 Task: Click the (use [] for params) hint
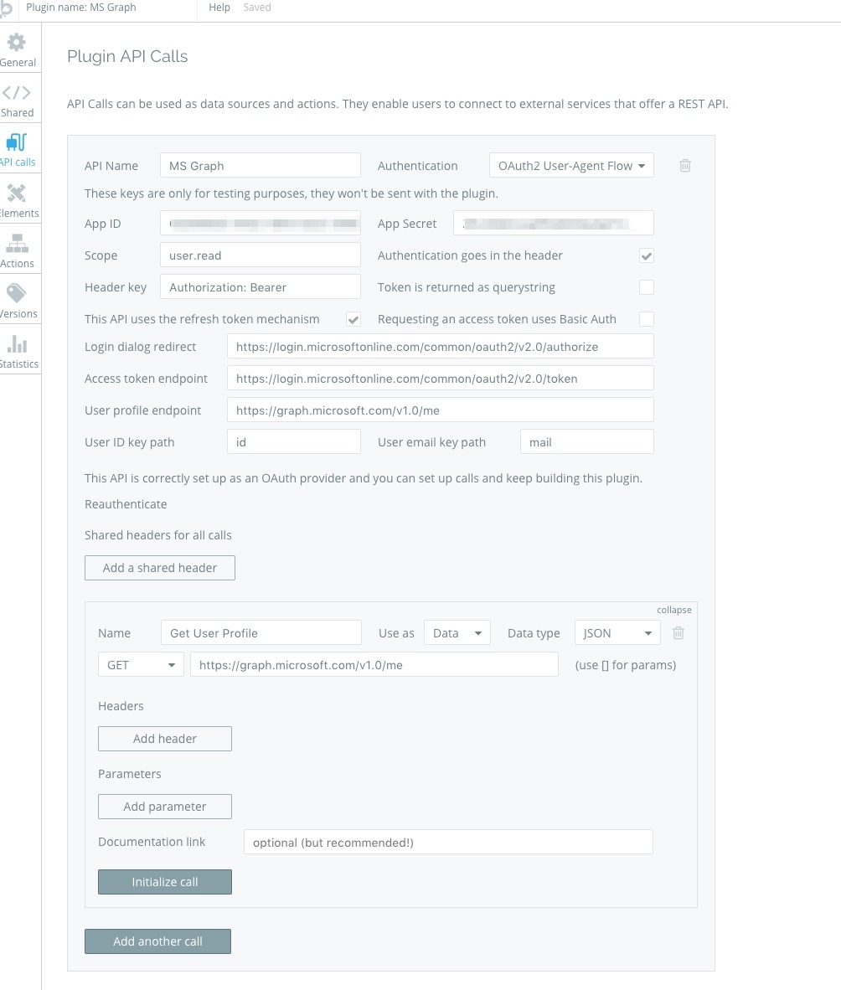point(625,665)
